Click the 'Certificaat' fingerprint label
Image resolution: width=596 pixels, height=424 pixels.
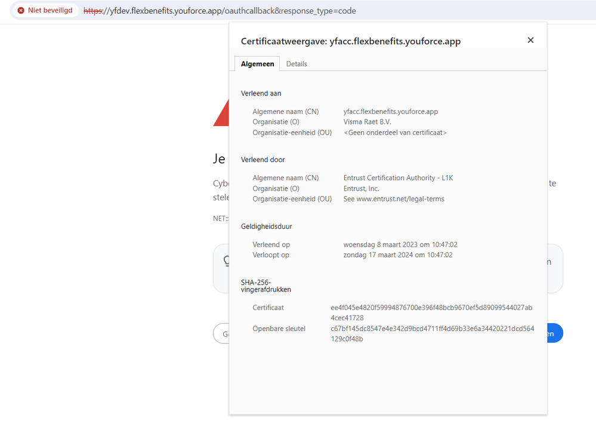(x=268, y=308)
